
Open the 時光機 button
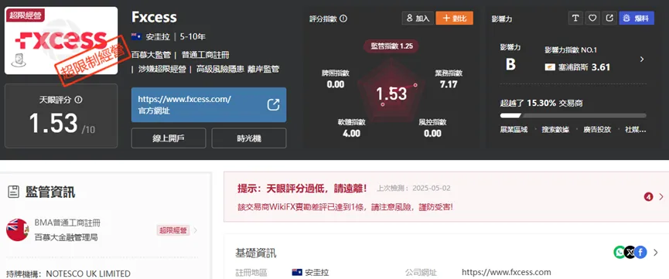tap(249, 138)
